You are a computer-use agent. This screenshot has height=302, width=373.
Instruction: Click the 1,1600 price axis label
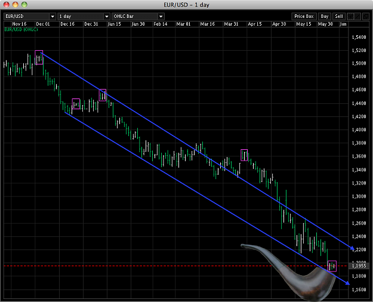(x=359, y=289)
